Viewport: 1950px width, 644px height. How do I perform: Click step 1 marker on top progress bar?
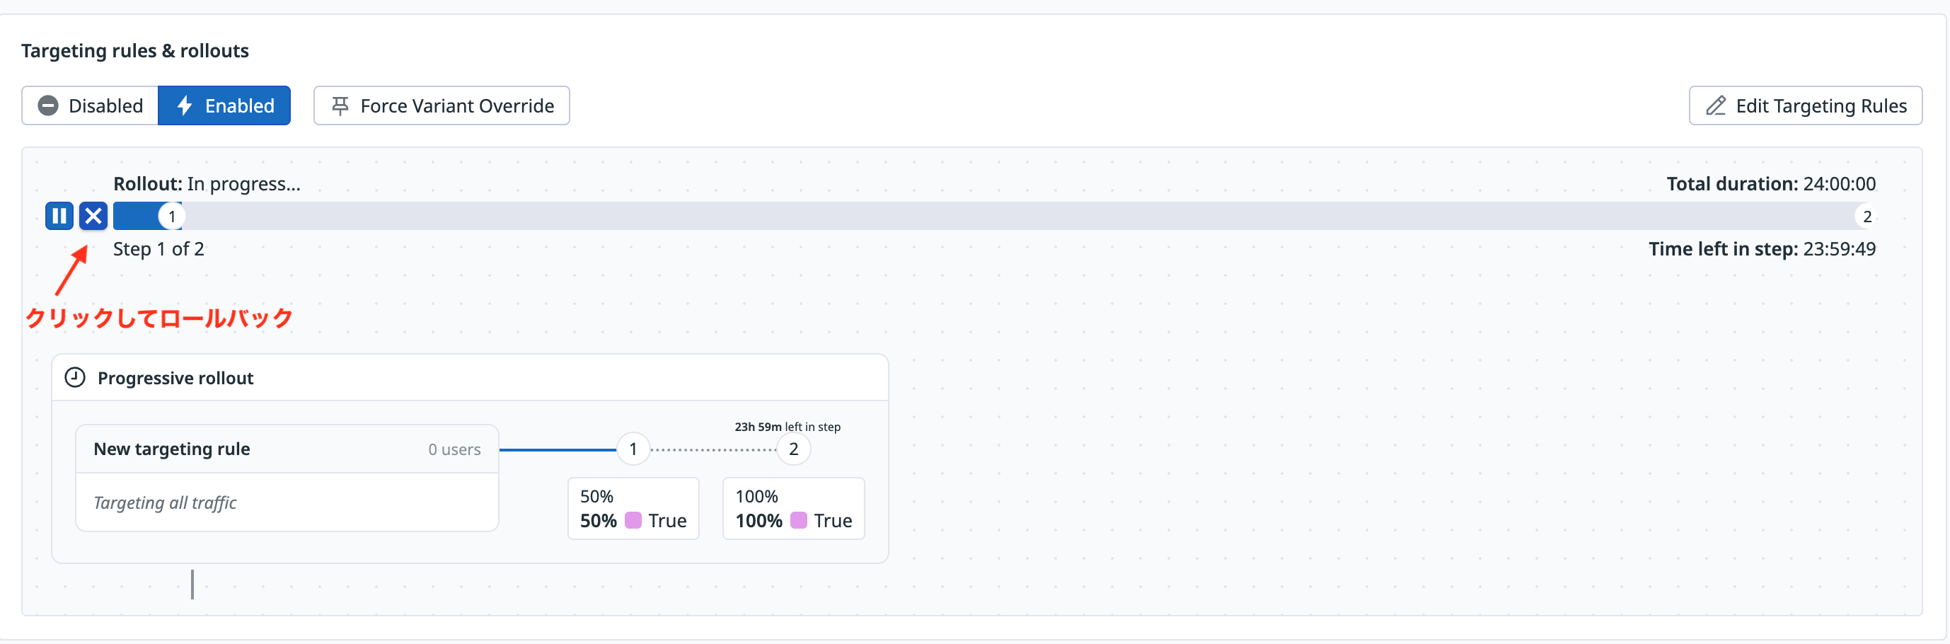[172, 217]
